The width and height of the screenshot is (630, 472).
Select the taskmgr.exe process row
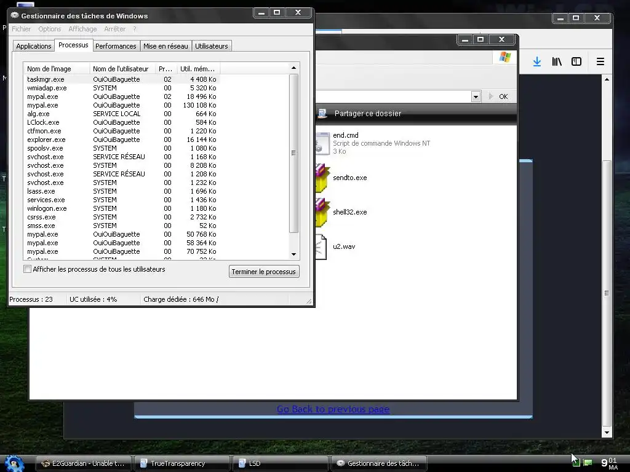[122, 79]
